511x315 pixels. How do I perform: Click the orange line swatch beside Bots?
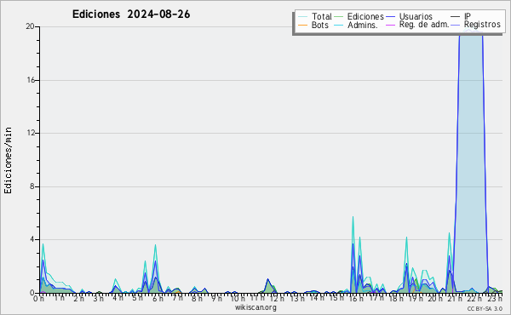302,25
